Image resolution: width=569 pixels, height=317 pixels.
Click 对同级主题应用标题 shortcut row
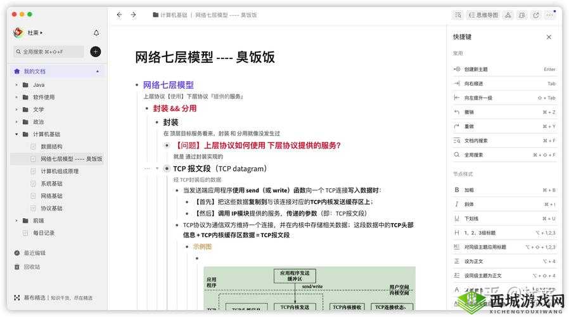point(504,247)
